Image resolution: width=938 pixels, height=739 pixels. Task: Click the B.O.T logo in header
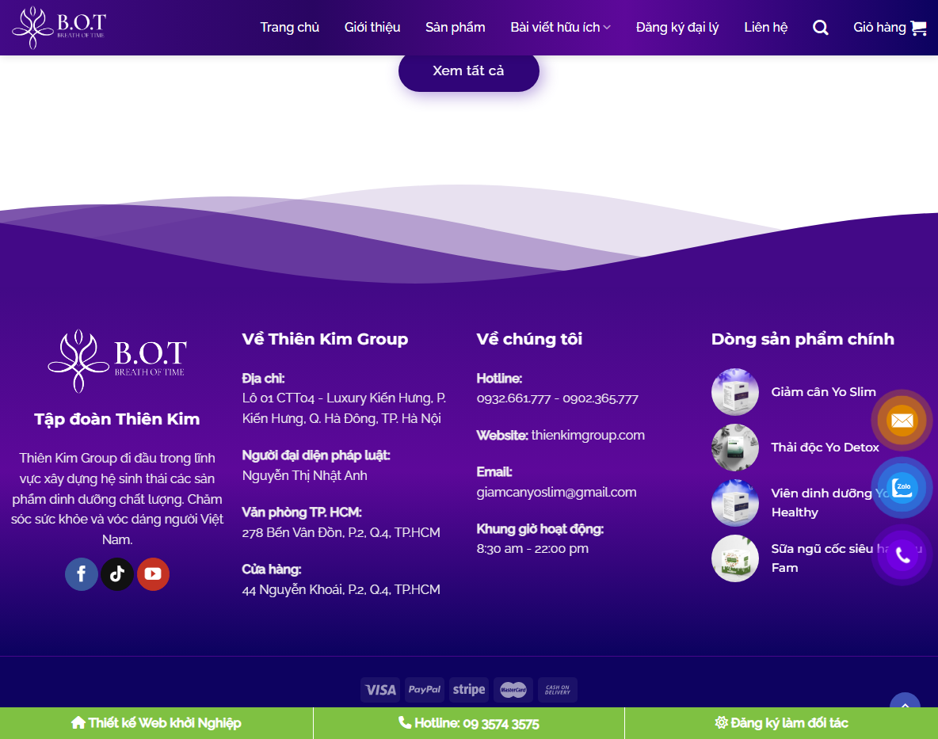[59, 28]
